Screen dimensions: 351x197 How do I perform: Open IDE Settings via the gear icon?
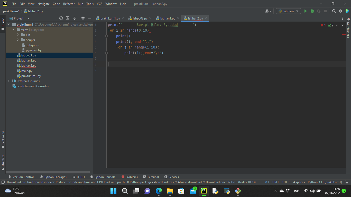(340, 11)
